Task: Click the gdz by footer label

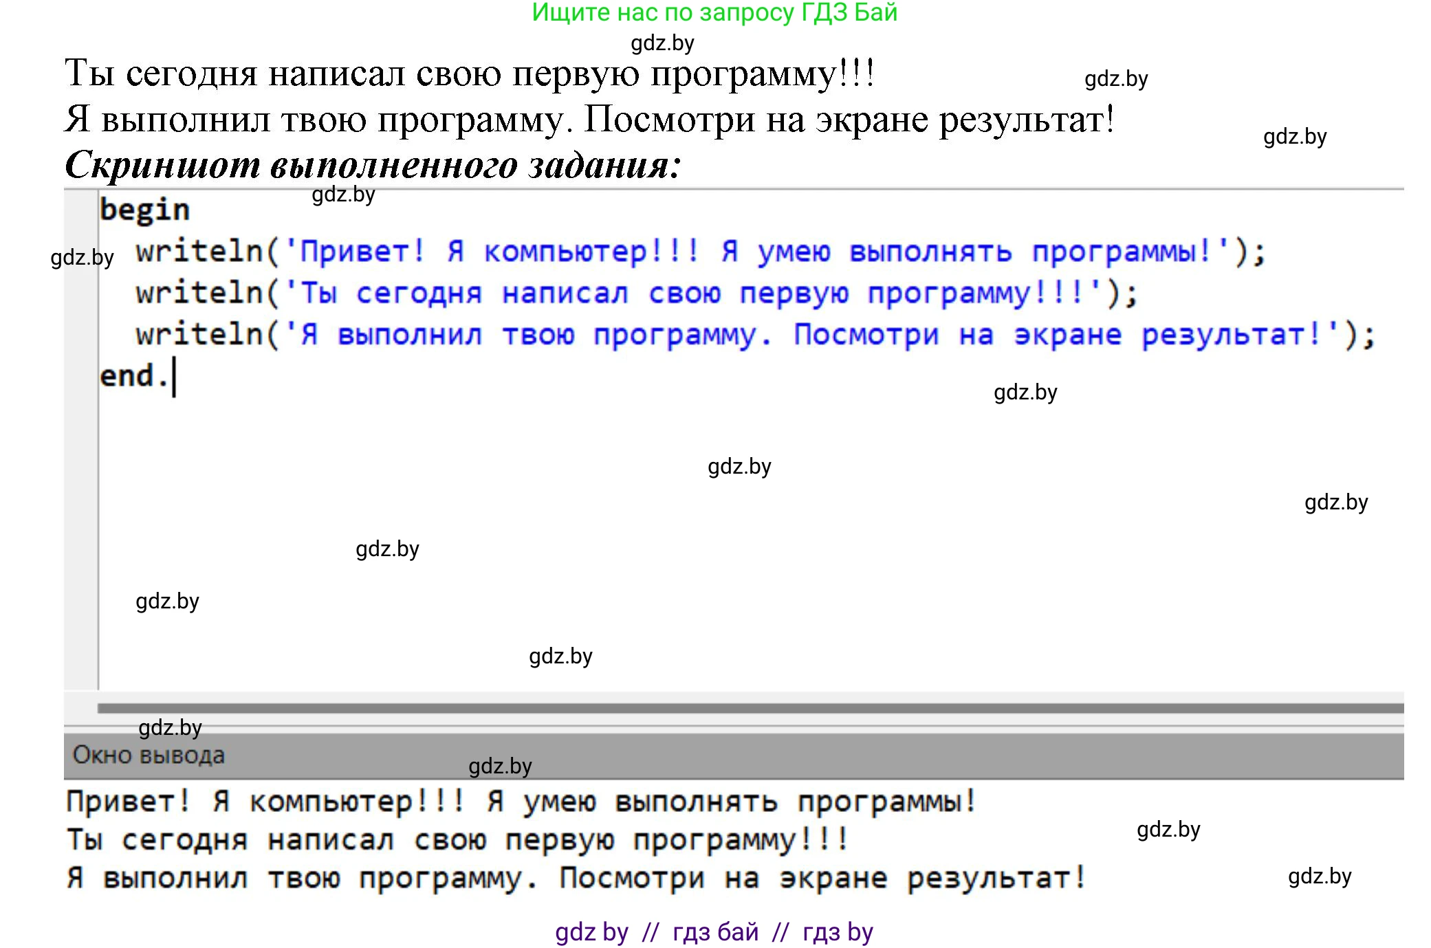Action: point(591,932)
